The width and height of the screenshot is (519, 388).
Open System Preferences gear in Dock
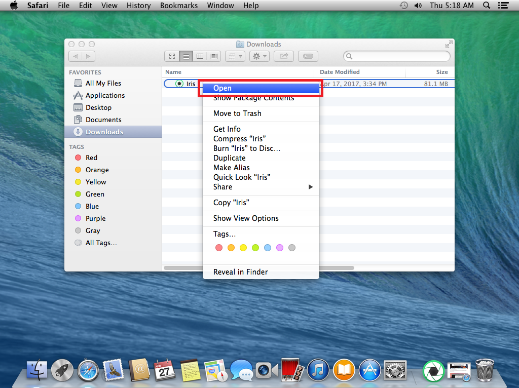(x=395, y=370)
